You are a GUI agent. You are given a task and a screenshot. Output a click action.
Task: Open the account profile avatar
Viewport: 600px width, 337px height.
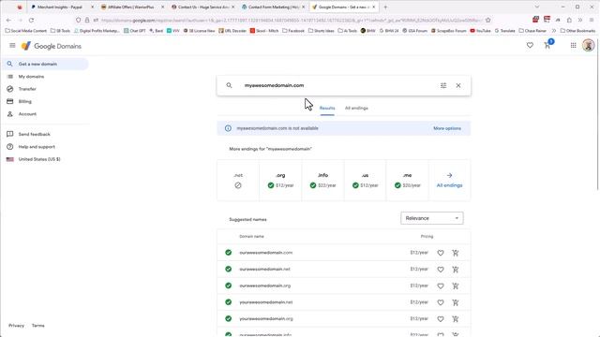click(589, 46)
